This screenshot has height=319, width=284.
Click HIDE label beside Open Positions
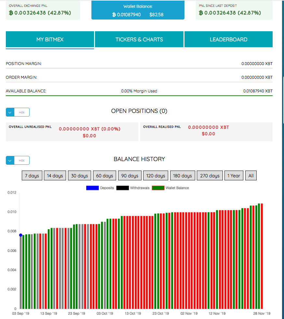(x=22, y=112)
